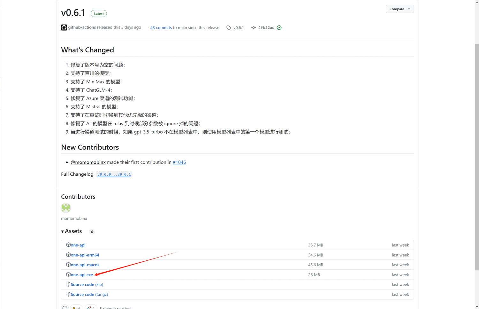Click the 35.7 MB size text
This screenshot has width=479, height=309.
pyautogui.click(x=316, y=245)
